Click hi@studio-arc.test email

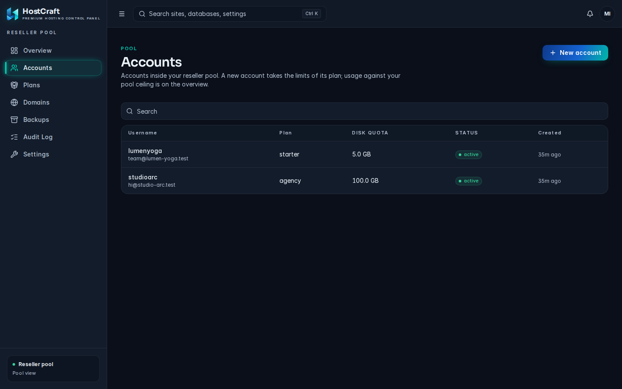(x=152, y=185)
